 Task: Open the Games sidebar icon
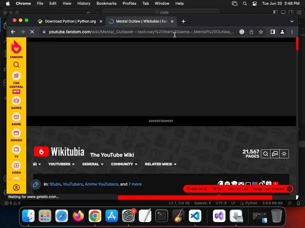[x=16, y=101]
